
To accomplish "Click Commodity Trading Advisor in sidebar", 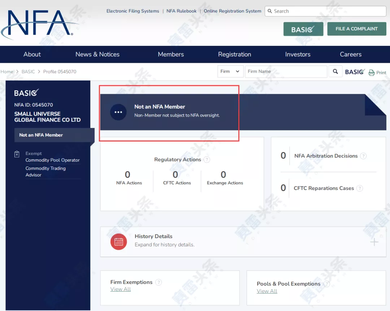I will pos(45,172).
